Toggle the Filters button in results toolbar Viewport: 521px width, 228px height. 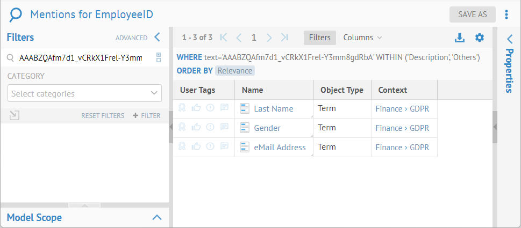(319, 38)
